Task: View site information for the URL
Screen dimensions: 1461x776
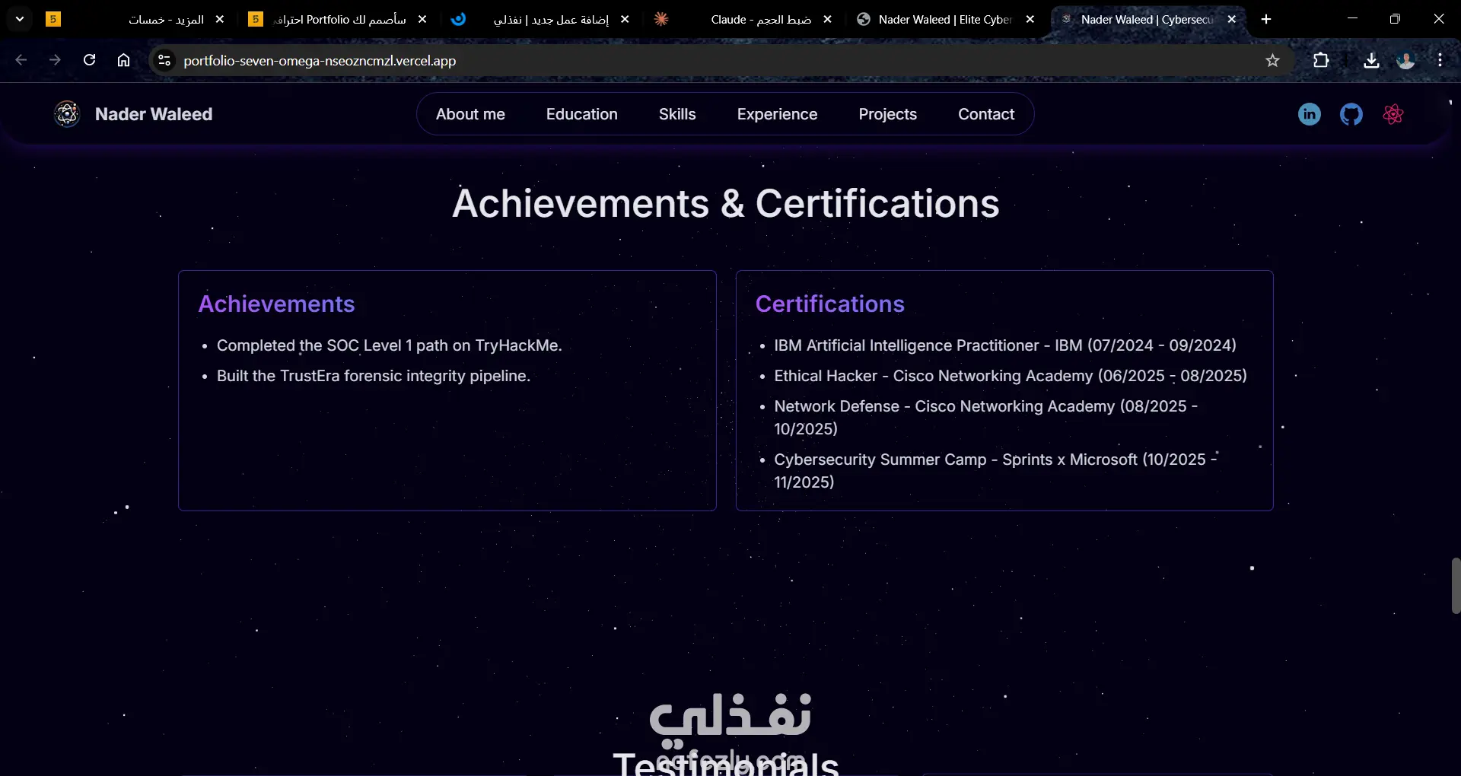Action: 164,60
